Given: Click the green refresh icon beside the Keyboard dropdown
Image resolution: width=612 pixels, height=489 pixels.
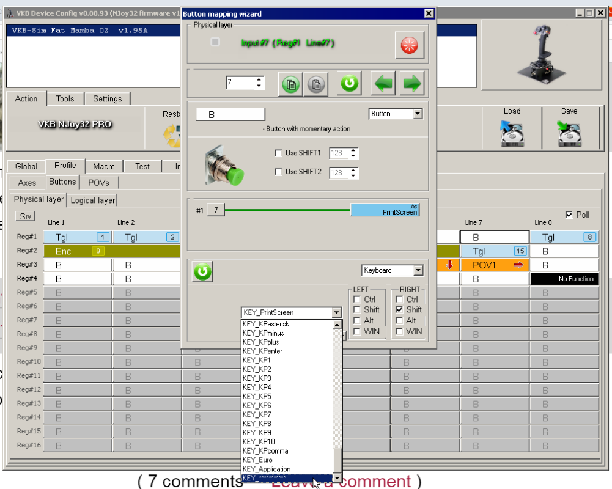Looking at the screenshot, I should coord(202,271).
